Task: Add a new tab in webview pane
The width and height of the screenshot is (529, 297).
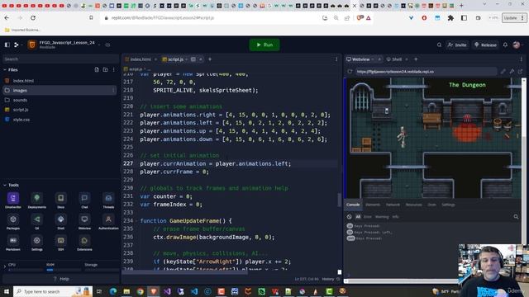Action: 416,59
